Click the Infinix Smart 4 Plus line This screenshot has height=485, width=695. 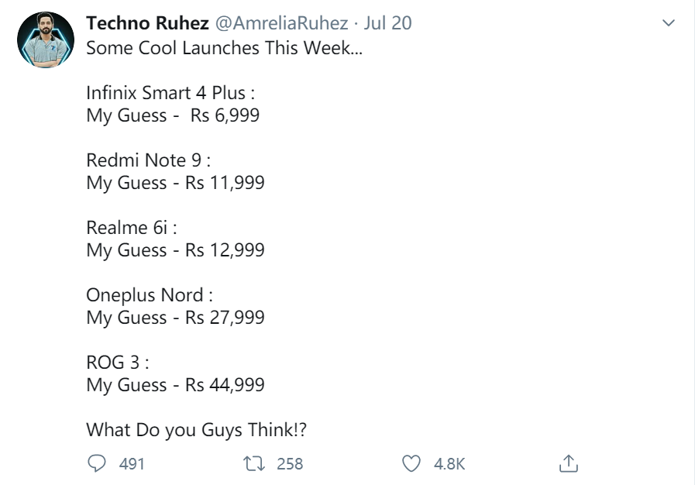coord(170,93)
